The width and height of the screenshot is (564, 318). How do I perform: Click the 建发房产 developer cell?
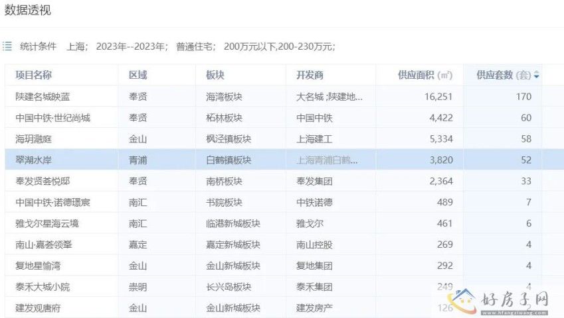coord(314,308)
